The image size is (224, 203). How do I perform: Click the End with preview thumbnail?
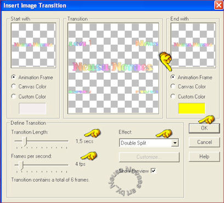(x=193, y=45)
